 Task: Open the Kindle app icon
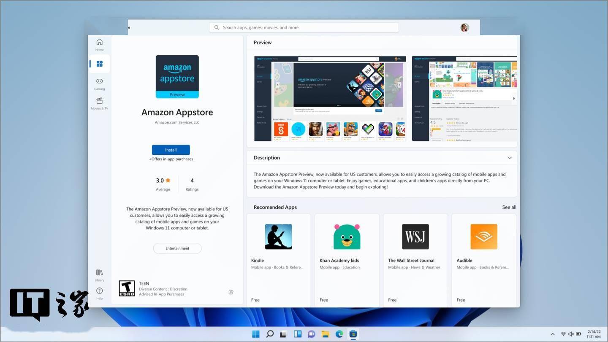(x=279, y=237)
